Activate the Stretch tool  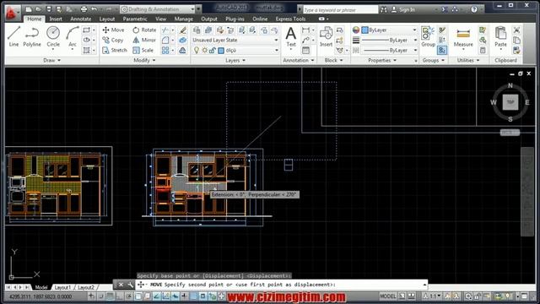[x=115, y=51]
